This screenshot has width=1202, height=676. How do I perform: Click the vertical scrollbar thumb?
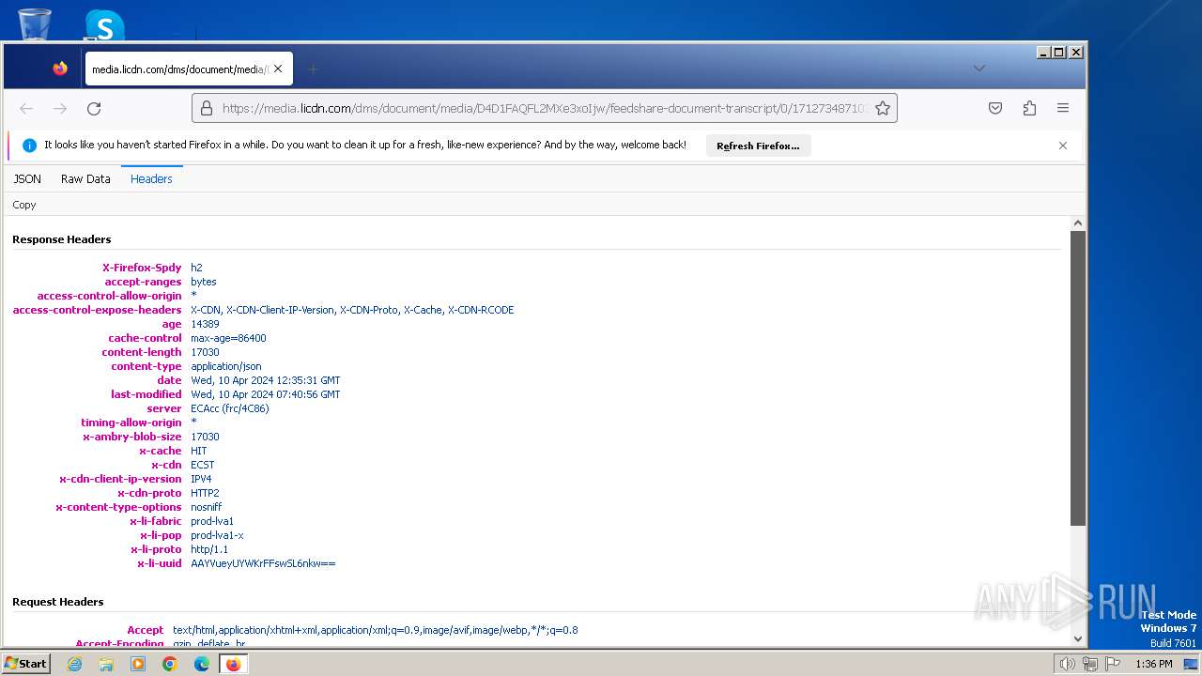tap(1077, 377)
